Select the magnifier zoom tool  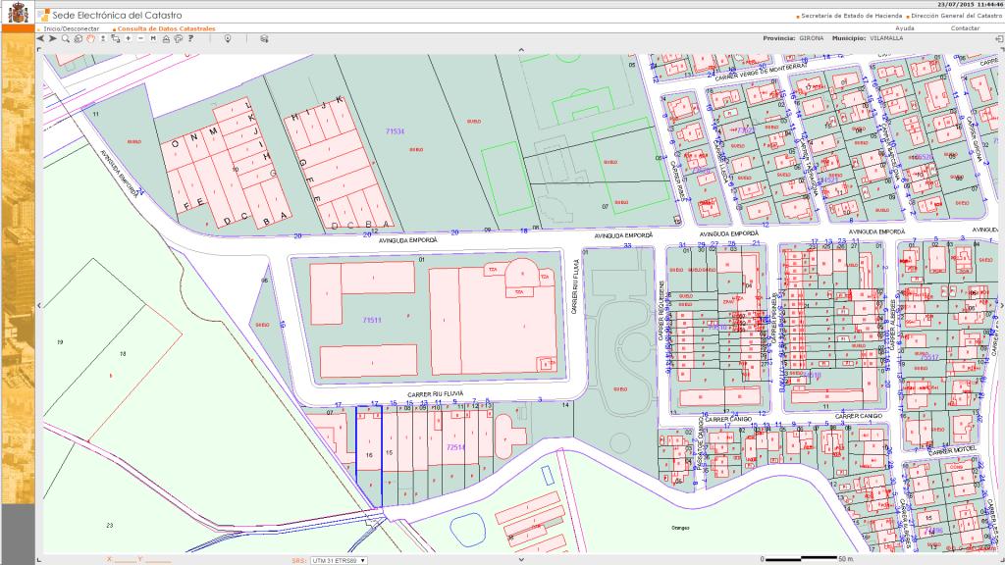66,38
